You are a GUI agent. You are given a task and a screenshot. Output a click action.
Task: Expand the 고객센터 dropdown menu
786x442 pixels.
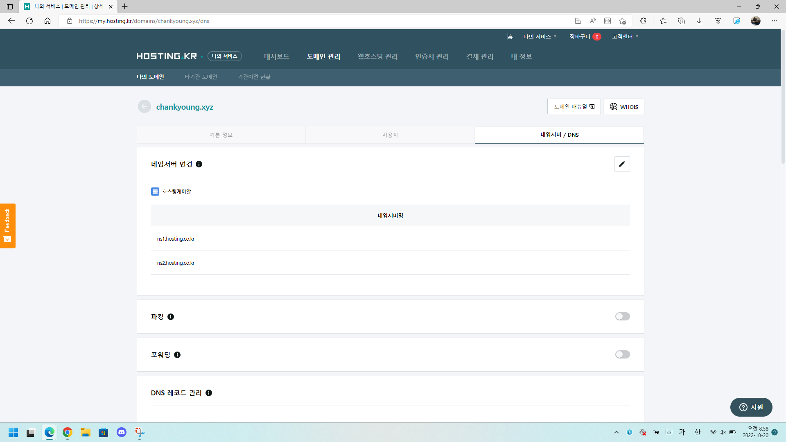(625, 37)
